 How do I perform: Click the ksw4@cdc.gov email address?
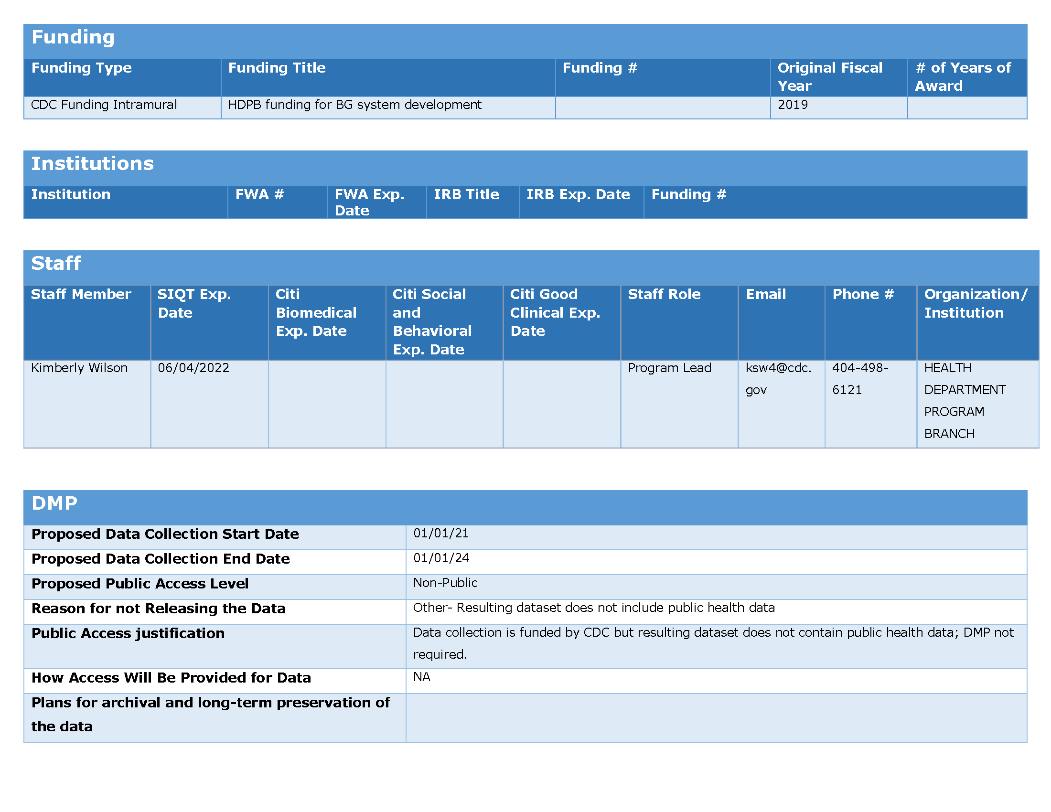pyautogui.click(x=778, y=379)
